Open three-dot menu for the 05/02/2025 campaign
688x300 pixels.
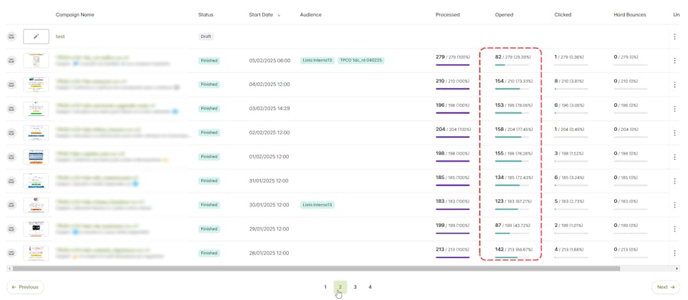click(674, 61)
